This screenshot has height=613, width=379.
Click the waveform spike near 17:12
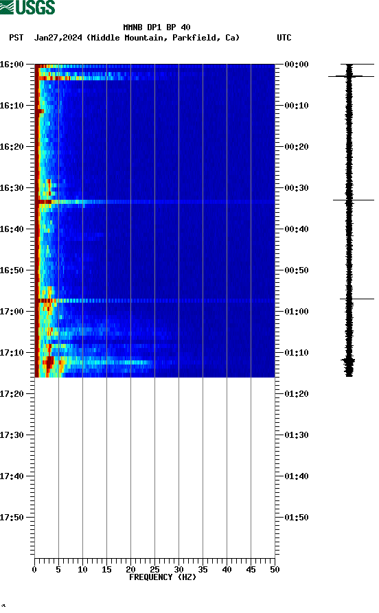pos(348,360)
